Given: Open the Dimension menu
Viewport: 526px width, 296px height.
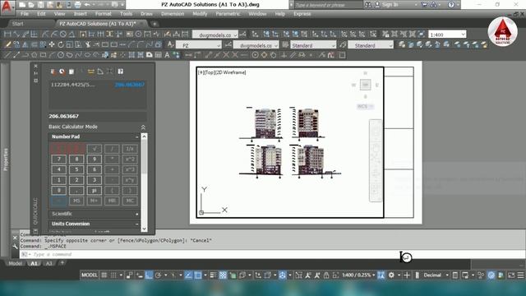Looking at the screenshot, I should (173, 14).
